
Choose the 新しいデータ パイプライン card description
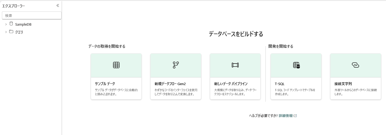(235, 92)
